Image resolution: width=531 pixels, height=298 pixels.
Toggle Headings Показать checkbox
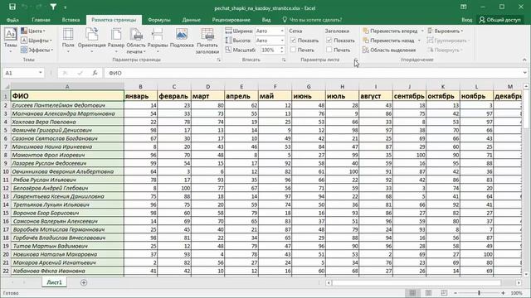[329, 41]
